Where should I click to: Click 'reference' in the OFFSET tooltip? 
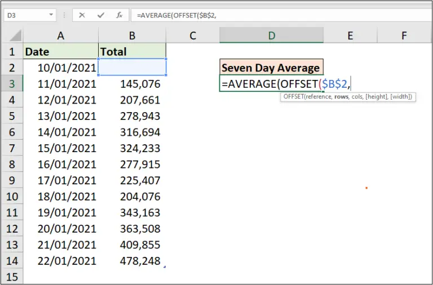[x=319, y=97]
